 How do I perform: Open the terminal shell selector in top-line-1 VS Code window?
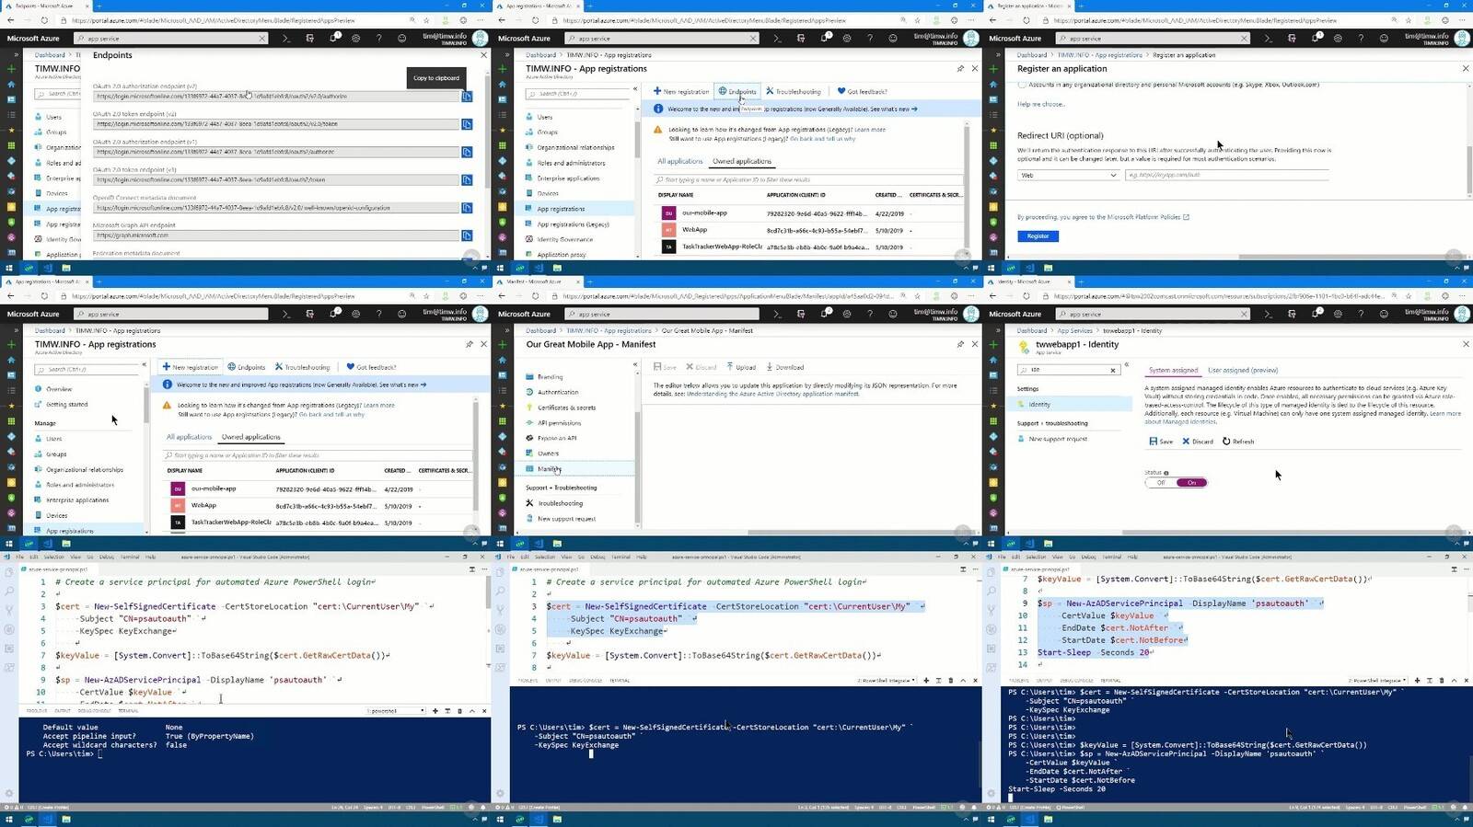(x=396, y=711)
